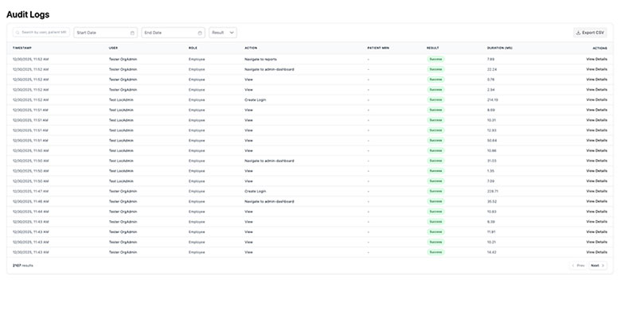
Task: Open the End Date calendar icon
Action: coord(200,33)
